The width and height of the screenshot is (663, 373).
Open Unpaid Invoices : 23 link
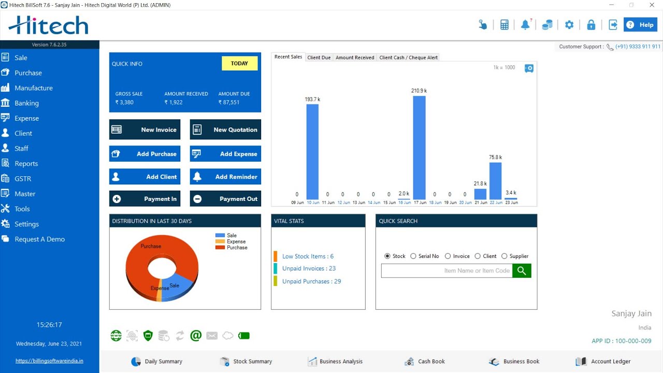click(309, 268)
